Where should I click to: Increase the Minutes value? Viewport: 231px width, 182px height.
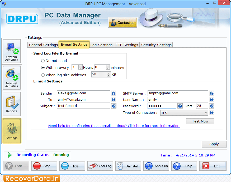(108, 66)
